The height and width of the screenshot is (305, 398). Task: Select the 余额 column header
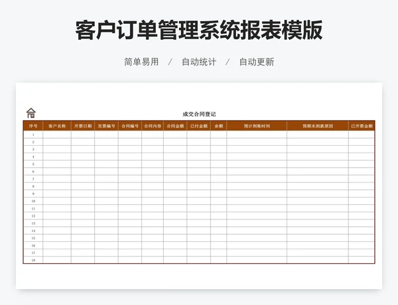coord(218,126)
